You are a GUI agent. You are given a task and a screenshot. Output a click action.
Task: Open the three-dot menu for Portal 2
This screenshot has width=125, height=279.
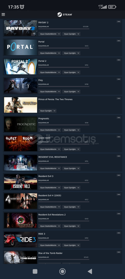point(119,60)
